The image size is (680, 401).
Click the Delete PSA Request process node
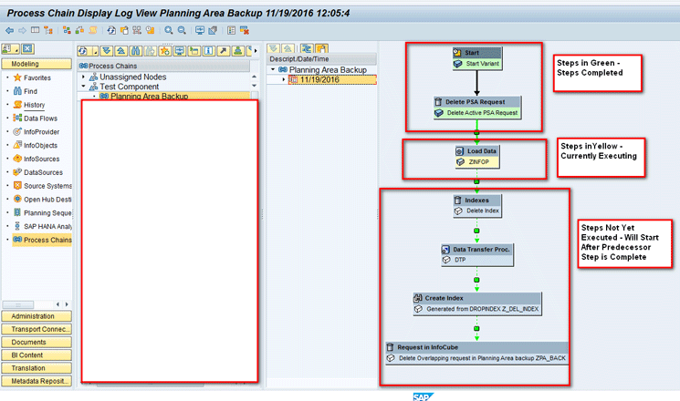tap(477, 107)
